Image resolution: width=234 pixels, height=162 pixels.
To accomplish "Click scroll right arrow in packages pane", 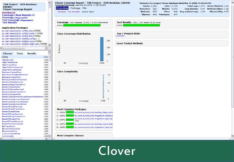I will [46, 48].
